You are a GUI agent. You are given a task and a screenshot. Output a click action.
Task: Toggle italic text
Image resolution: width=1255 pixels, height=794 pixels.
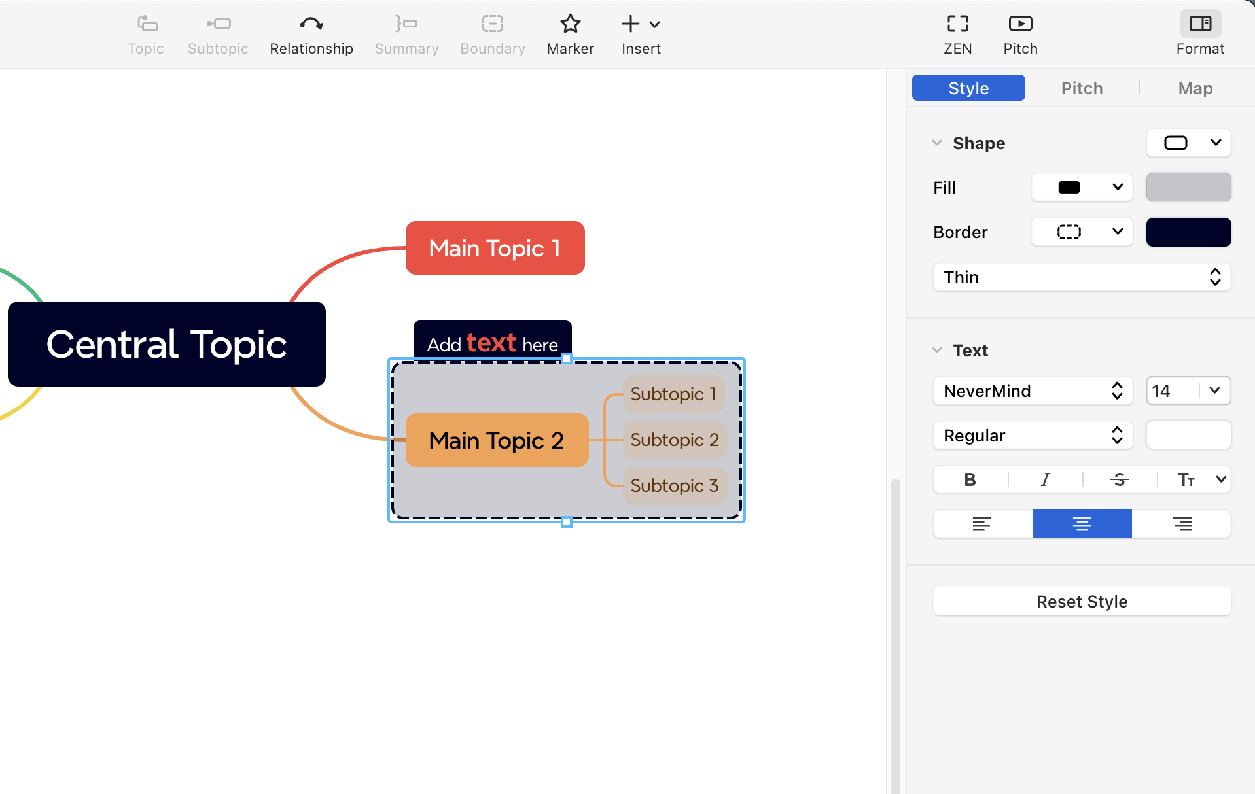pyautogui.click(x=1045, y=480)
